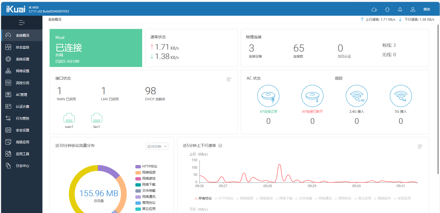Click HTTP协议 purple swatch in donut legend
The image size is (440, 213).
tap(138, 166)
